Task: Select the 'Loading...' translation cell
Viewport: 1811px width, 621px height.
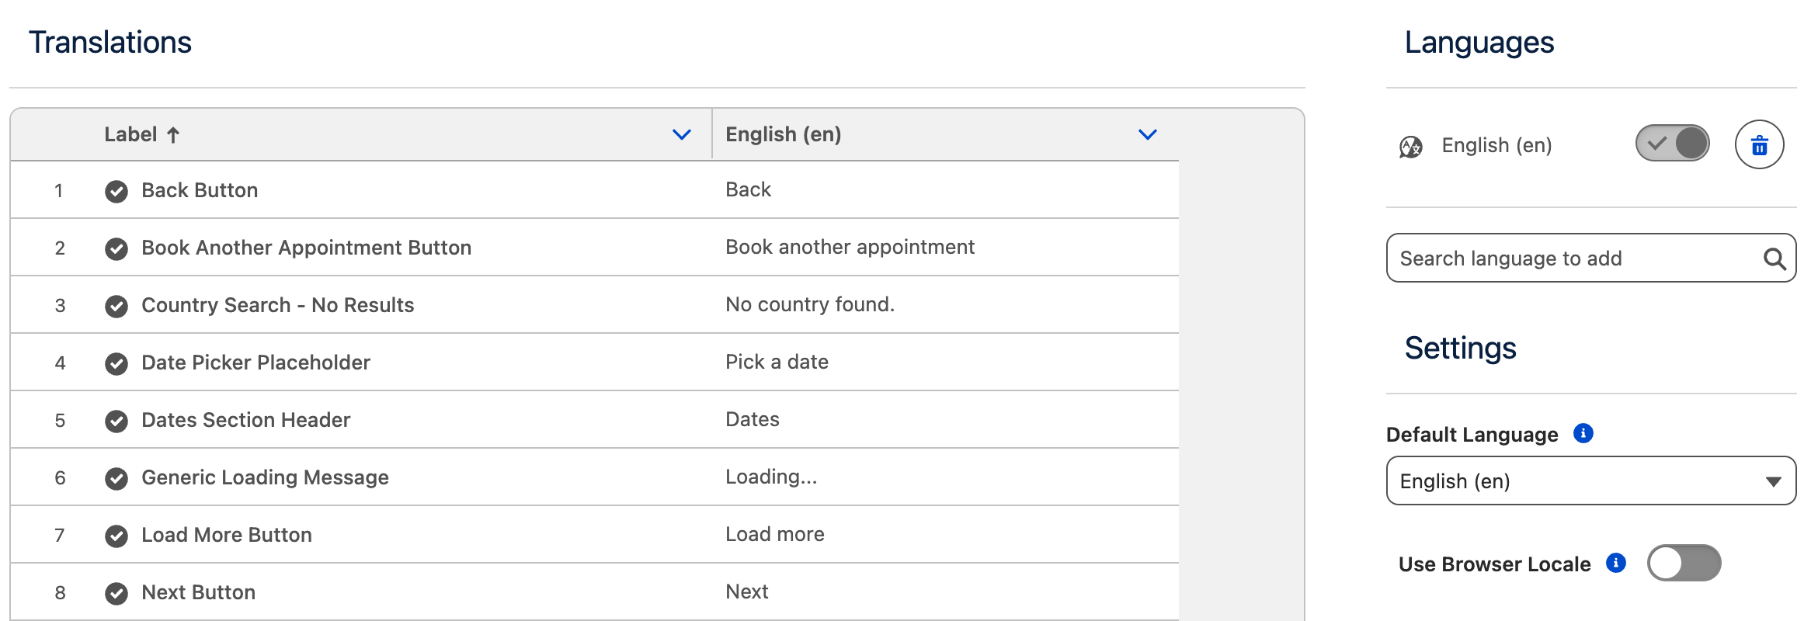Action: coord(945,477)
